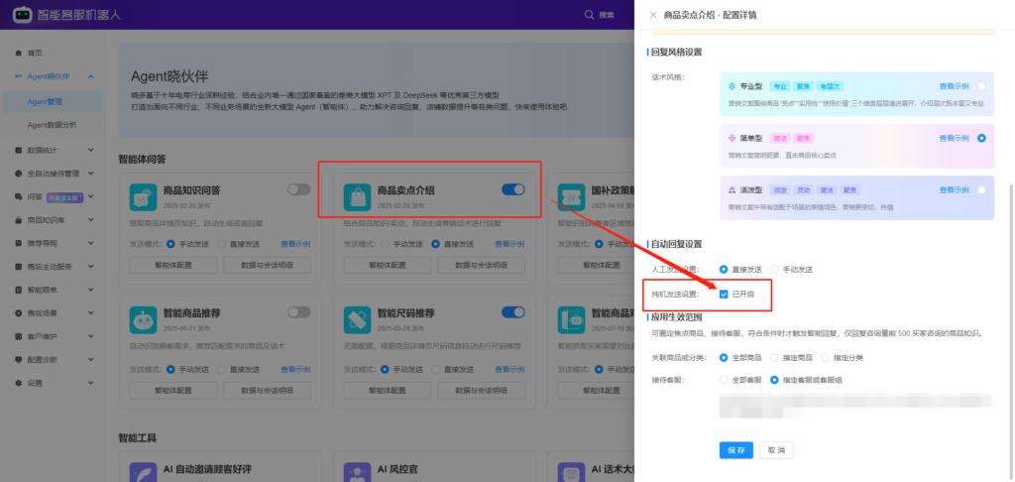The width and height of the screenshot is (1015, 482).
Task: Select the 活泼型 style radio button
Action: 982,189
